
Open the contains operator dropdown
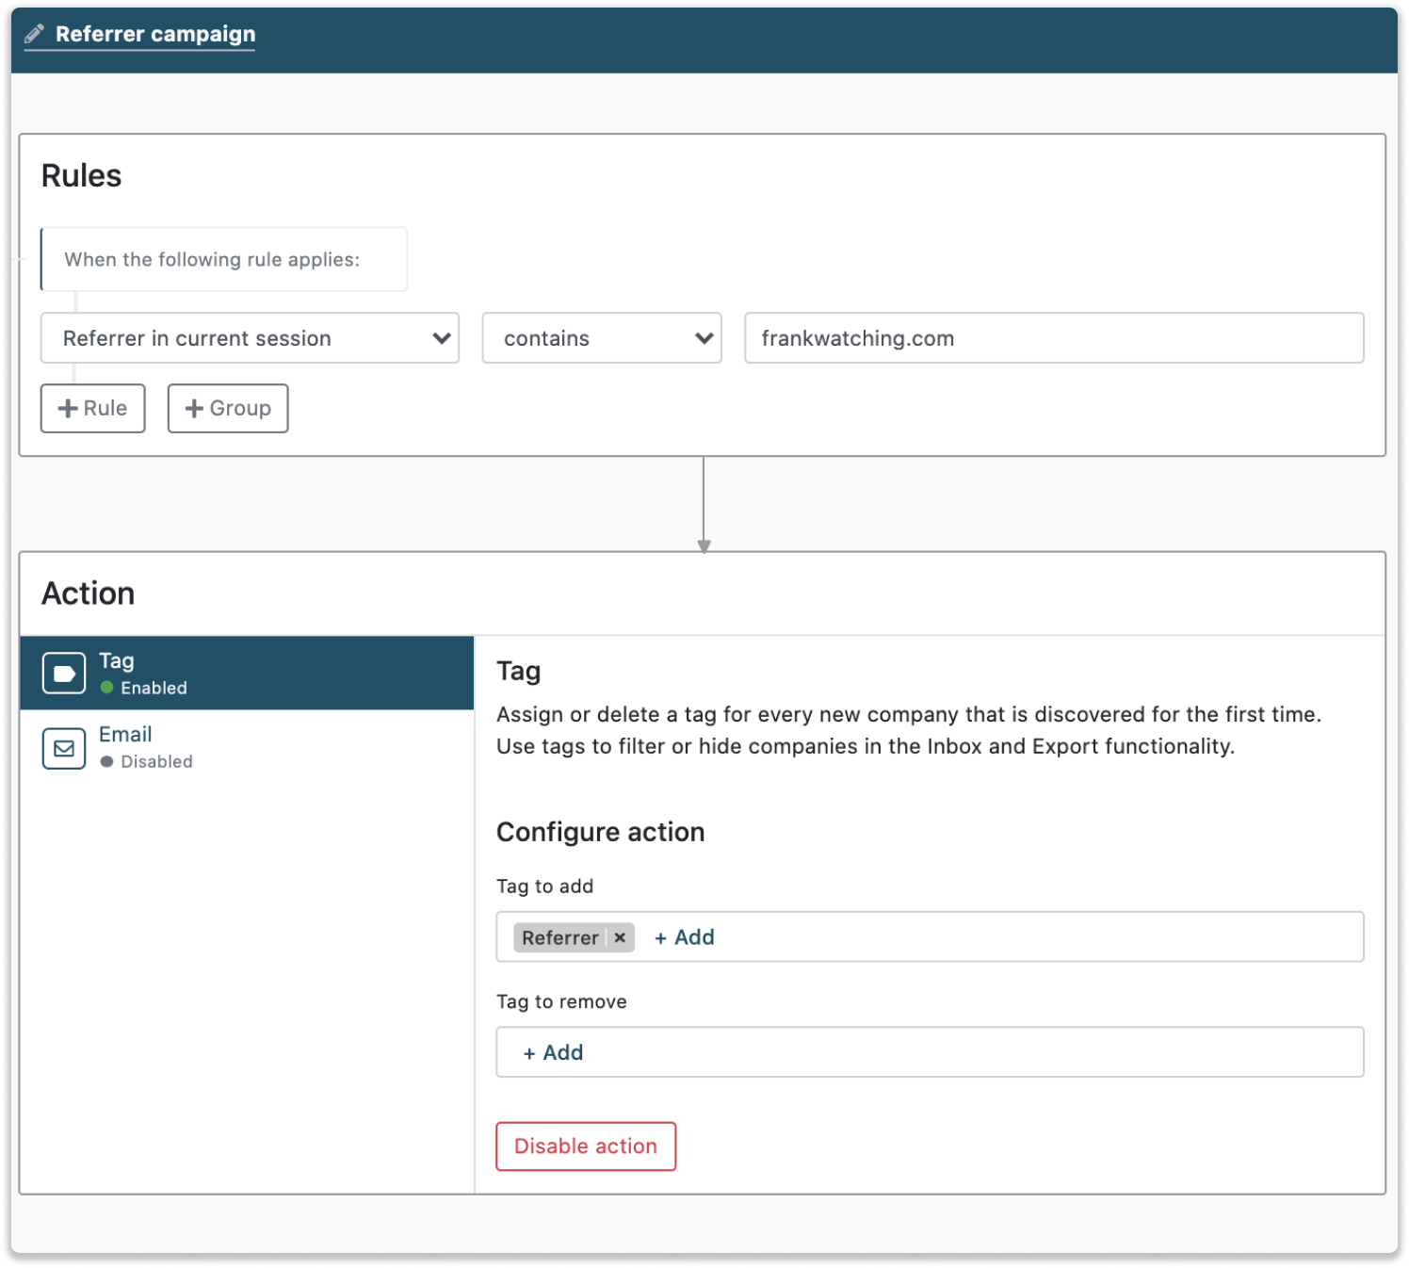(602, 338)
